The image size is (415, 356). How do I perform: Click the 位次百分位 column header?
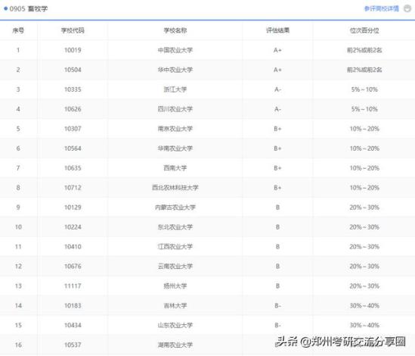coord(364,30)
